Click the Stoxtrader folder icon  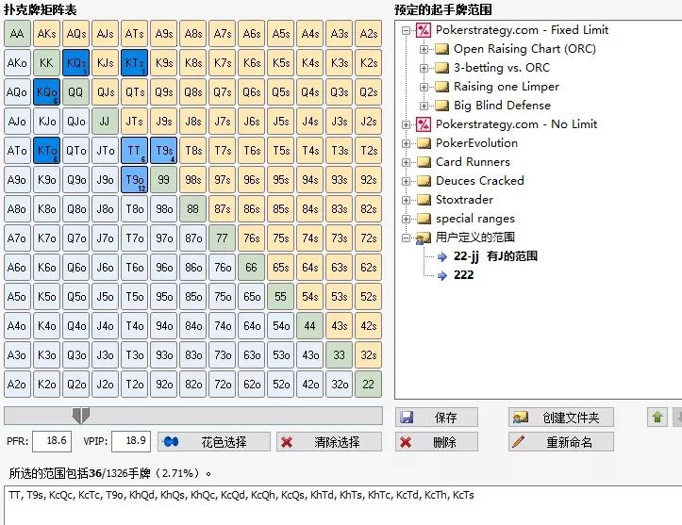(424, 200)
